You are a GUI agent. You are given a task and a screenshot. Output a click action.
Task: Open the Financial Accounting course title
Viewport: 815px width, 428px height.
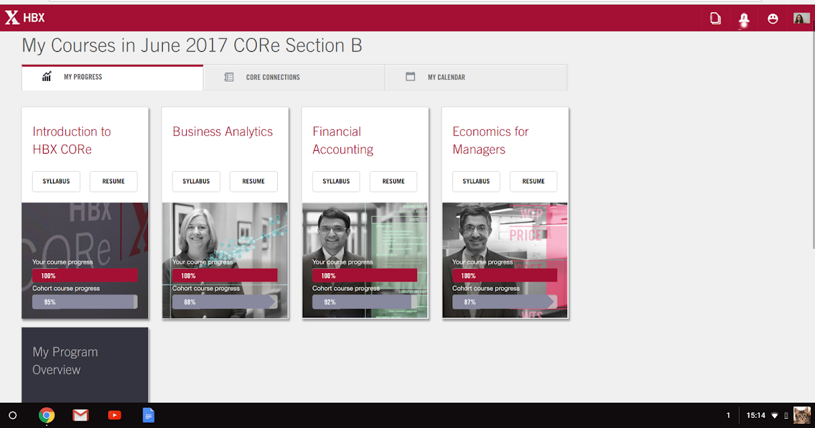[343, 141]
